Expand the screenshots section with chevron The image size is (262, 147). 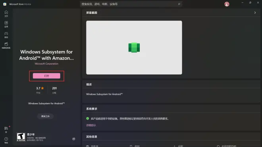(x=255, y=13)
